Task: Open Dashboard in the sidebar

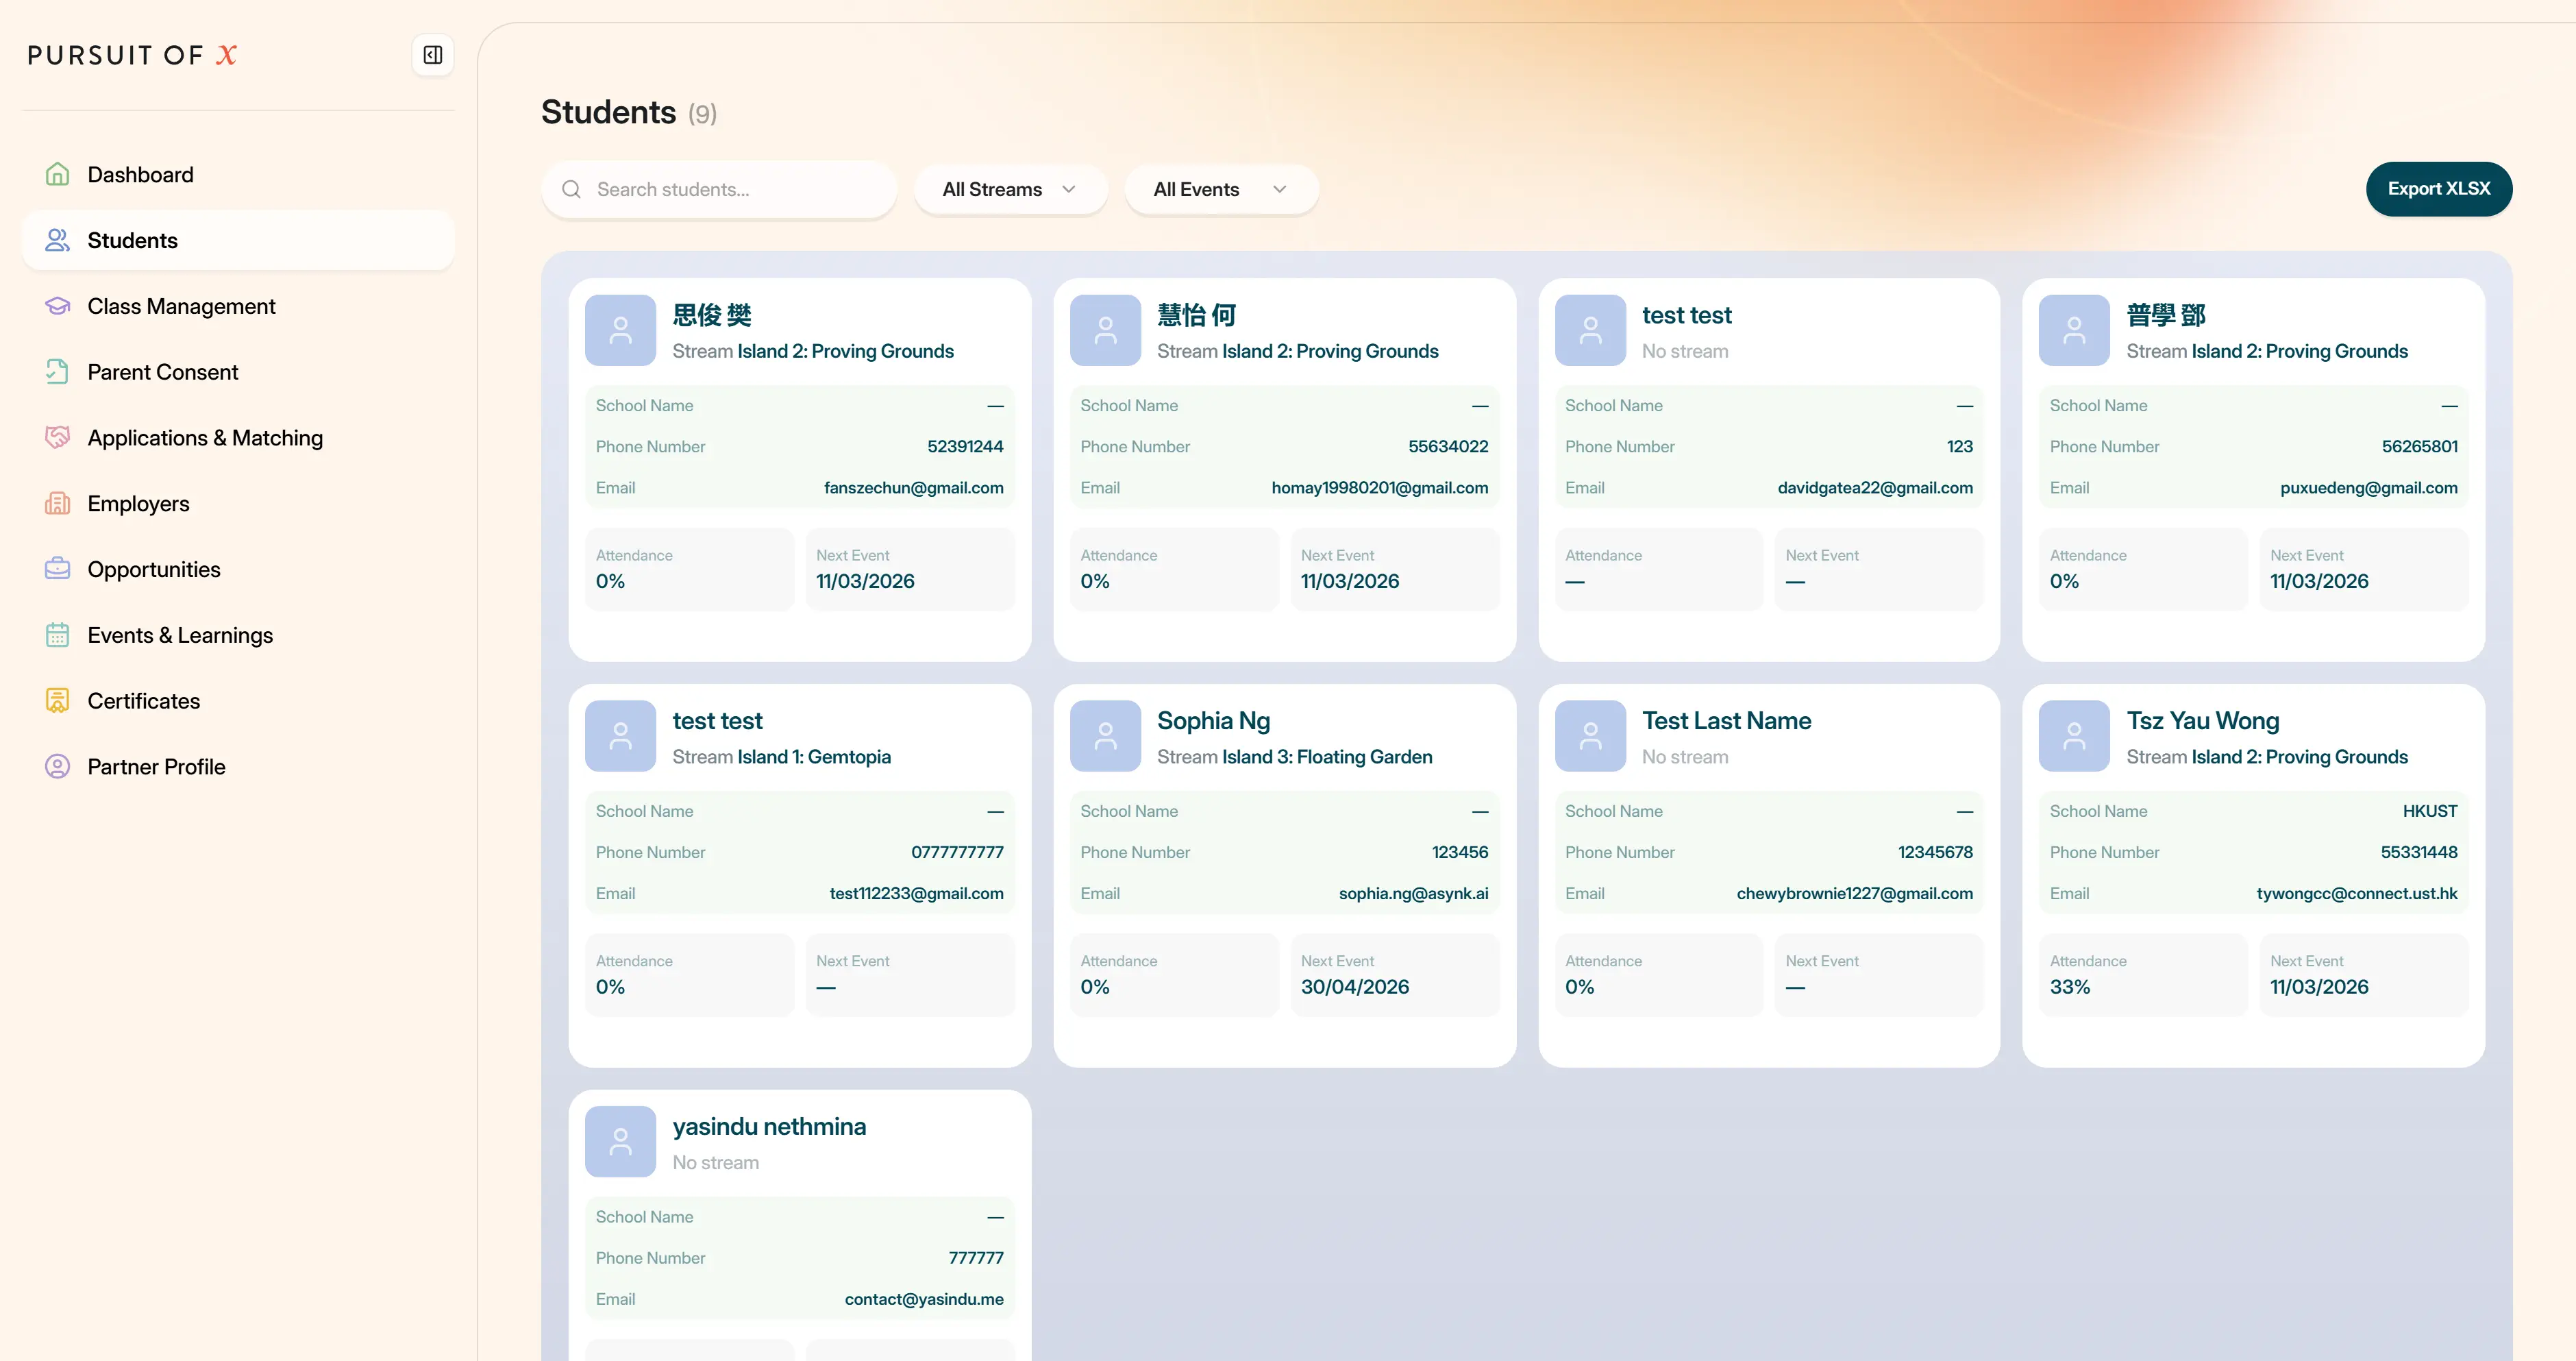Action: pyautogui.click(x=238, y=174)
